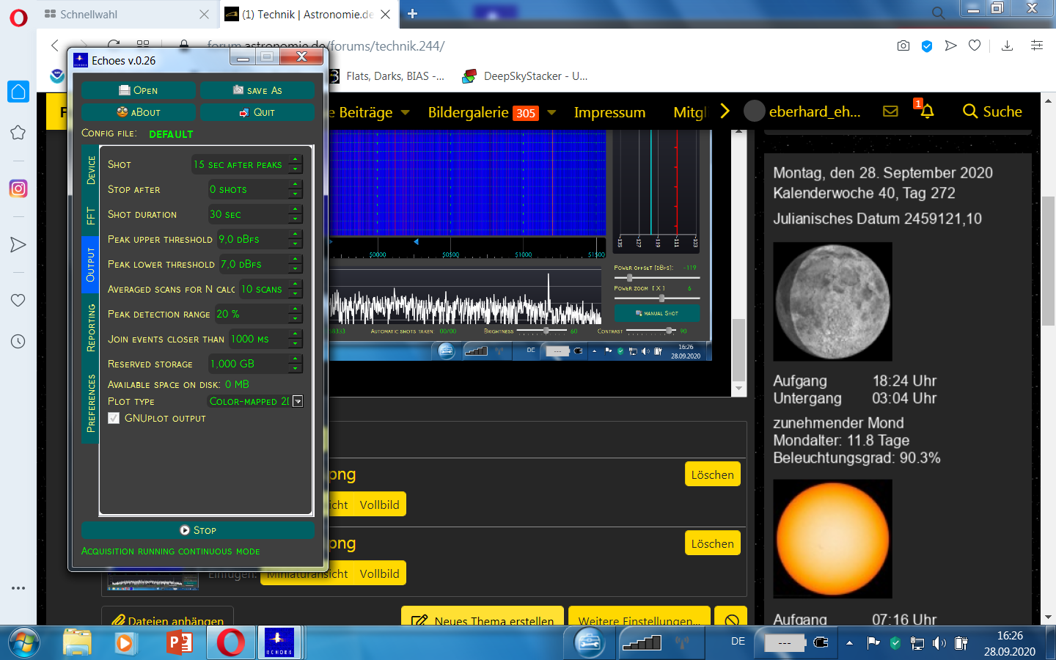Click the moon phase image

coord(833,301)
